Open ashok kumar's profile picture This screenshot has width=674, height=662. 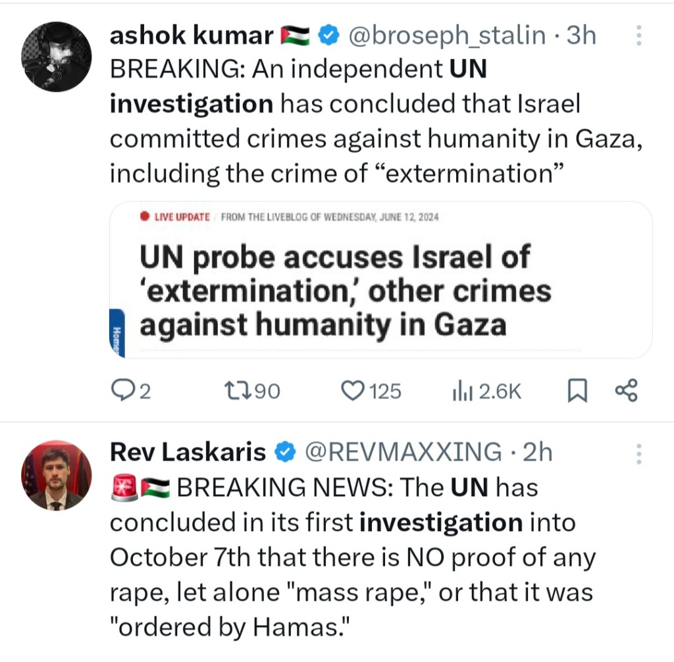coord(57,57)
